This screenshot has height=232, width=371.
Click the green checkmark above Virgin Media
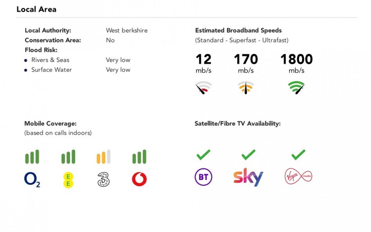pos(298,155)
